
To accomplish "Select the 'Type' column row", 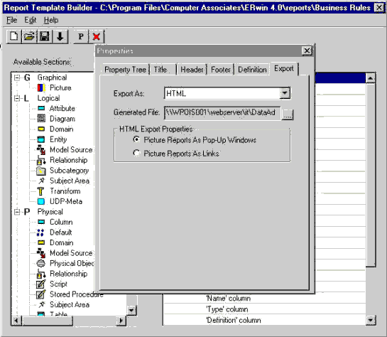I will [265, 309].
